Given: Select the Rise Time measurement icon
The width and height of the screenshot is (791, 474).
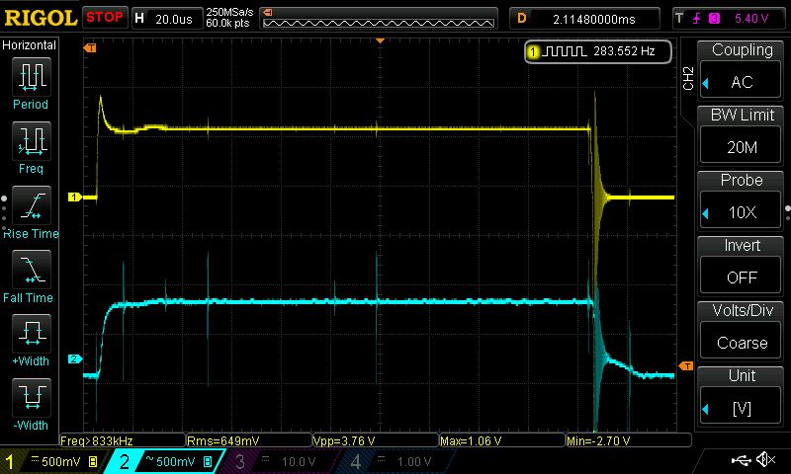Looking at the screenshot, I should pos(31,205).
